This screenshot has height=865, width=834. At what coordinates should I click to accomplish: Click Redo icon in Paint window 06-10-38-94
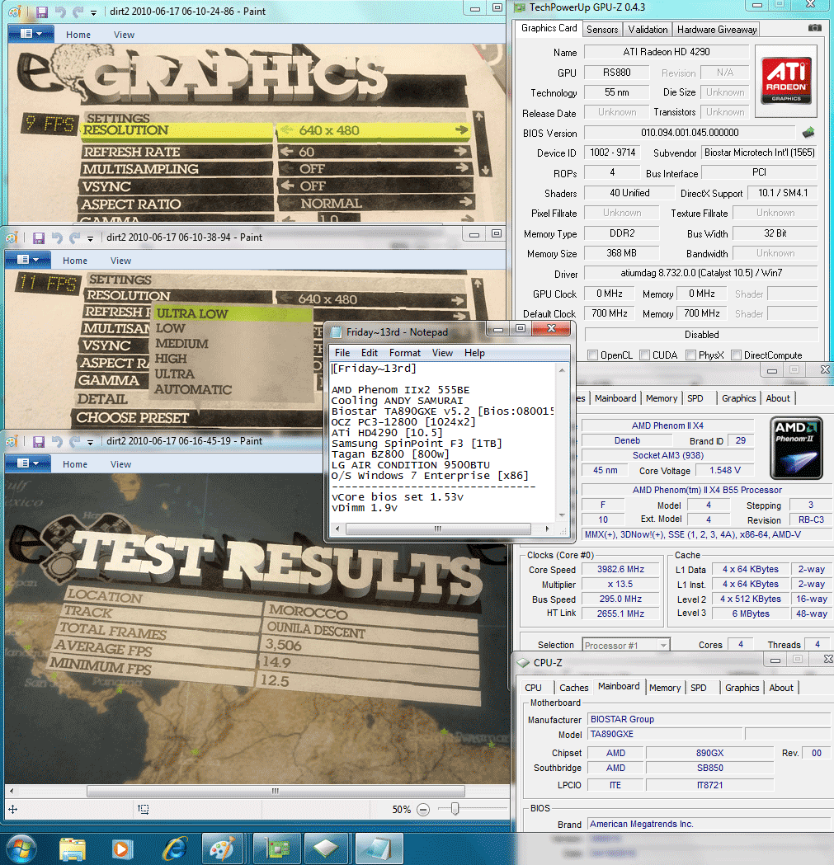pos(74,237)
